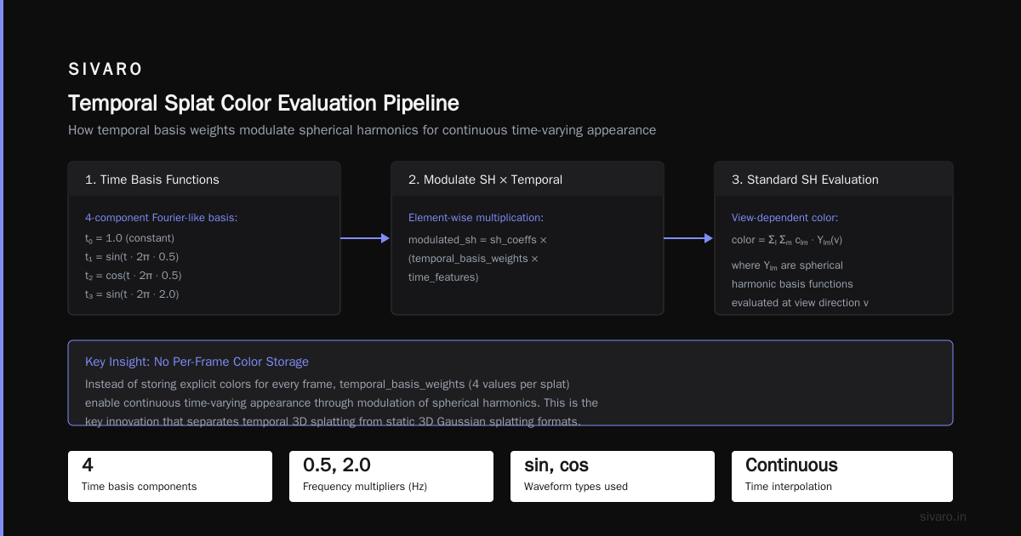Select the Element-wise multiplication label

click(x=476, y=218)
